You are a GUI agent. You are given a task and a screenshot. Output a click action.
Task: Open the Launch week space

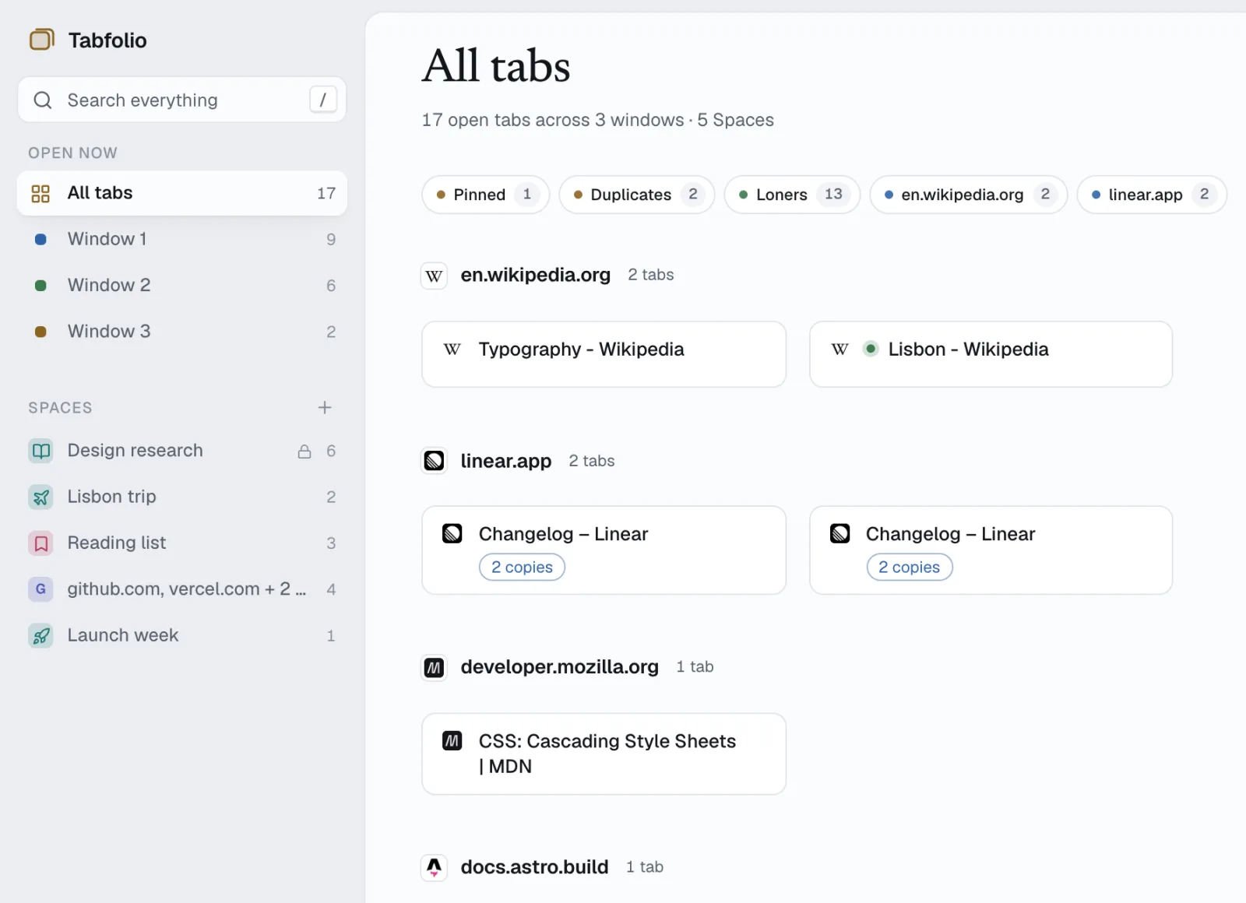(x=182, y=635)
